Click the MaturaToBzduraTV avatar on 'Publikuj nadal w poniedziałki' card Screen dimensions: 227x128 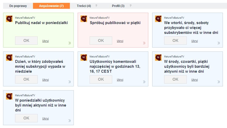[x=9, y=19]
